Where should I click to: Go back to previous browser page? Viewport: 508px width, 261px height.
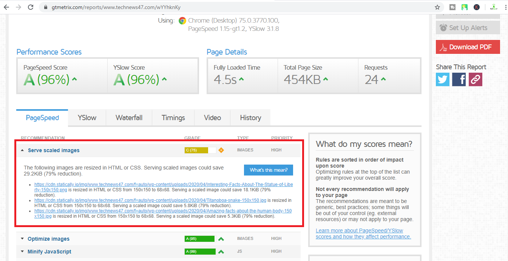coord(6,7)
